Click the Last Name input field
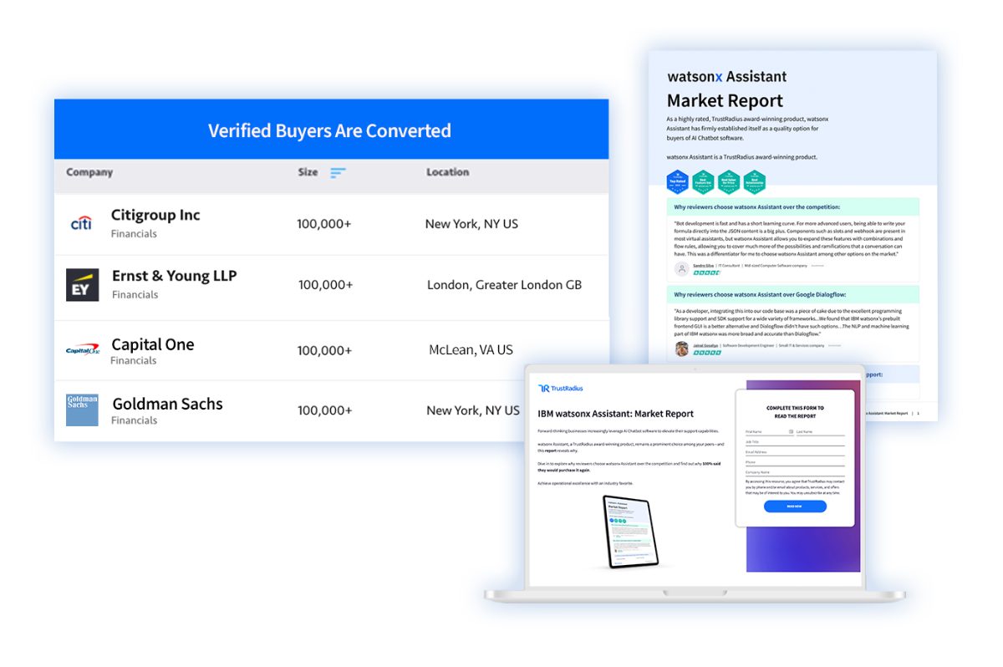The height and width of the screenshot is (667, 1003). pyautogui.click(x=821, y=432)
